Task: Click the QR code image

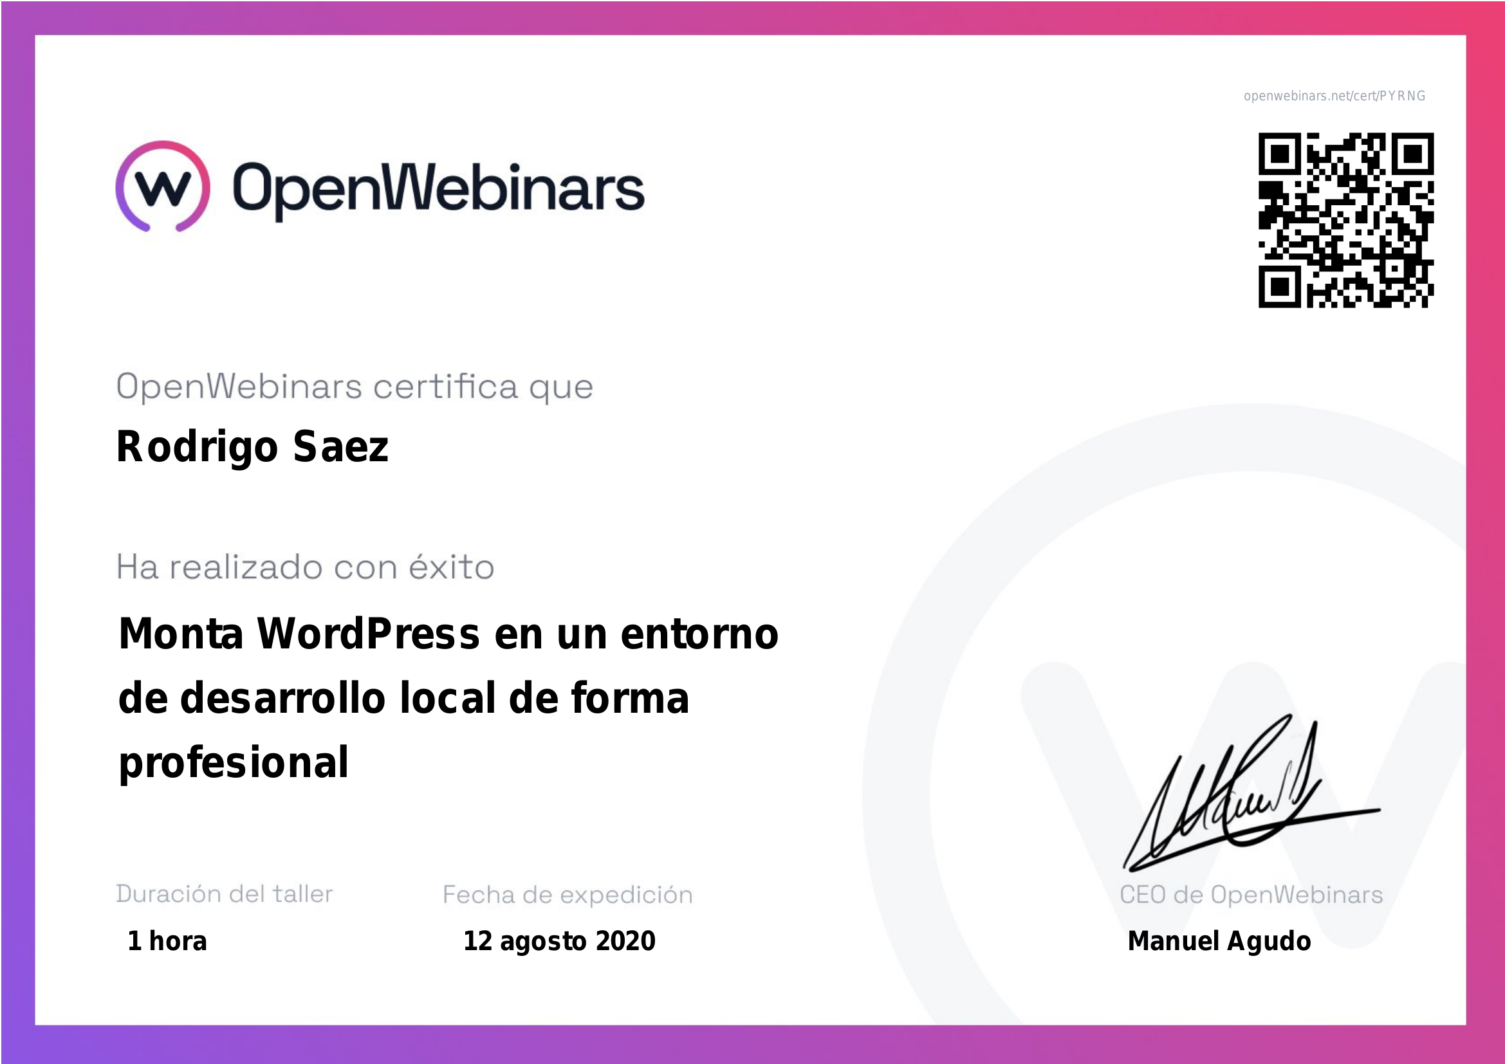Action: pyautogui.click(x=1345, y=220)
